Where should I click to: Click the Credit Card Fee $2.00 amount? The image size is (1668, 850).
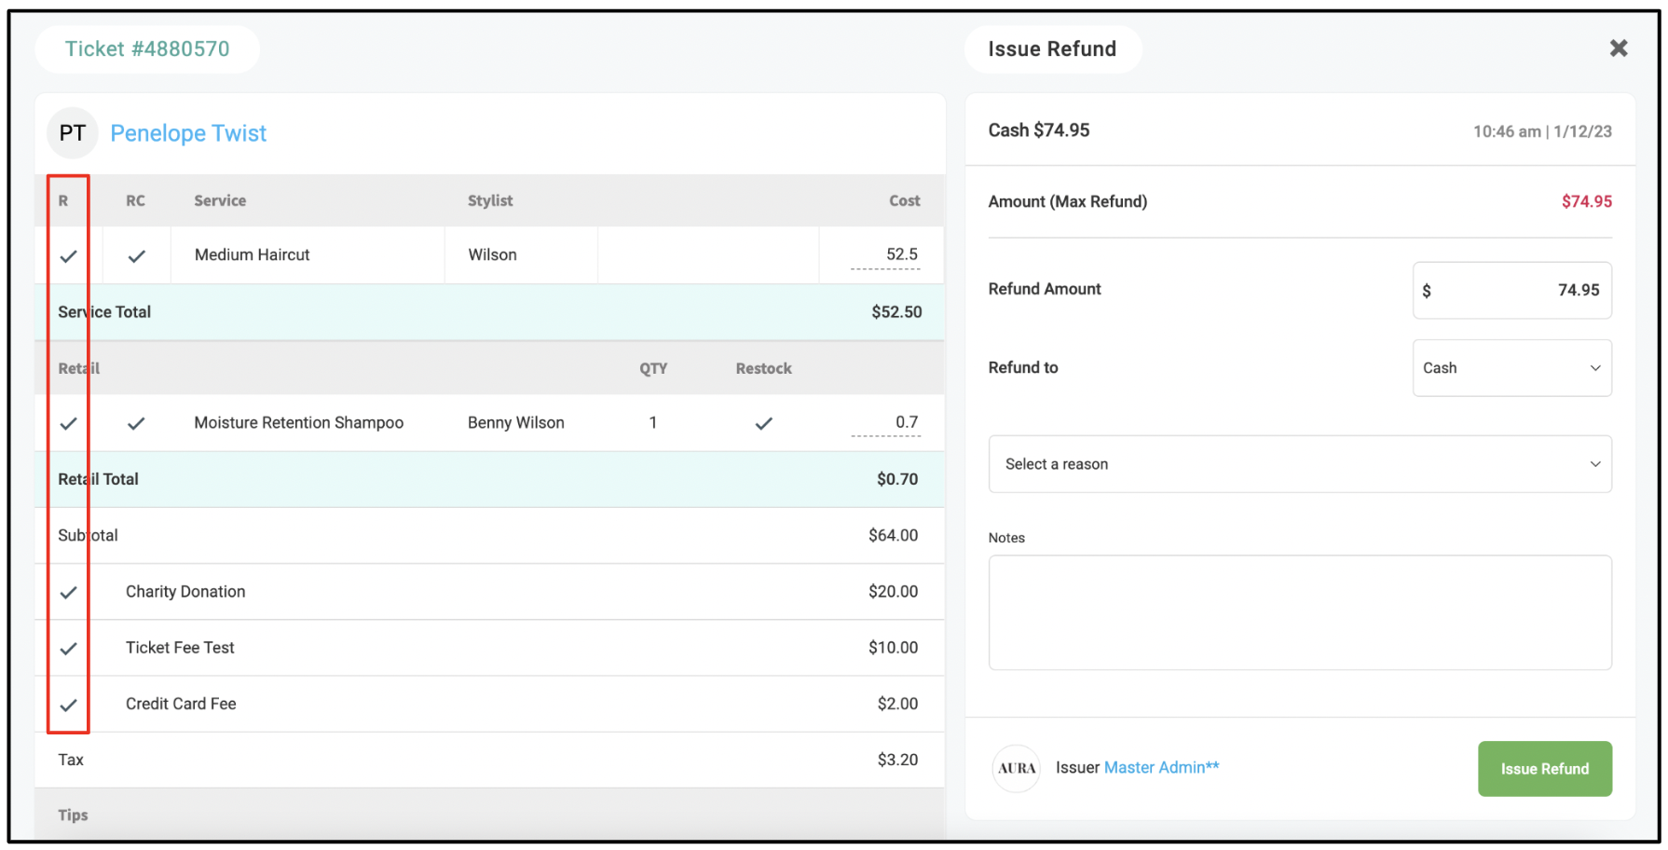(897, 704)
